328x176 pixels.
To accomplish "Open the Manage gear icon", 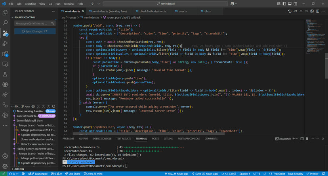I will pos(5,166).
